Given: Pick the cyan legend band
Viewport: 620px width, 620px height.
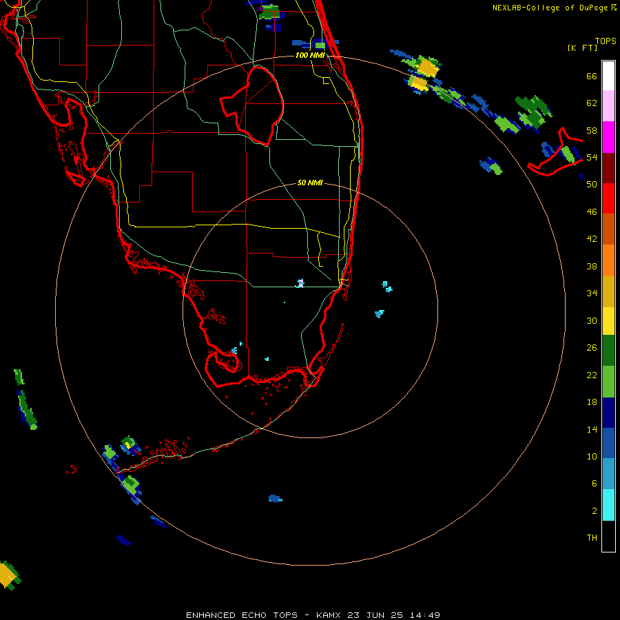Looking at the screenshot, I should tap(608, 505).
